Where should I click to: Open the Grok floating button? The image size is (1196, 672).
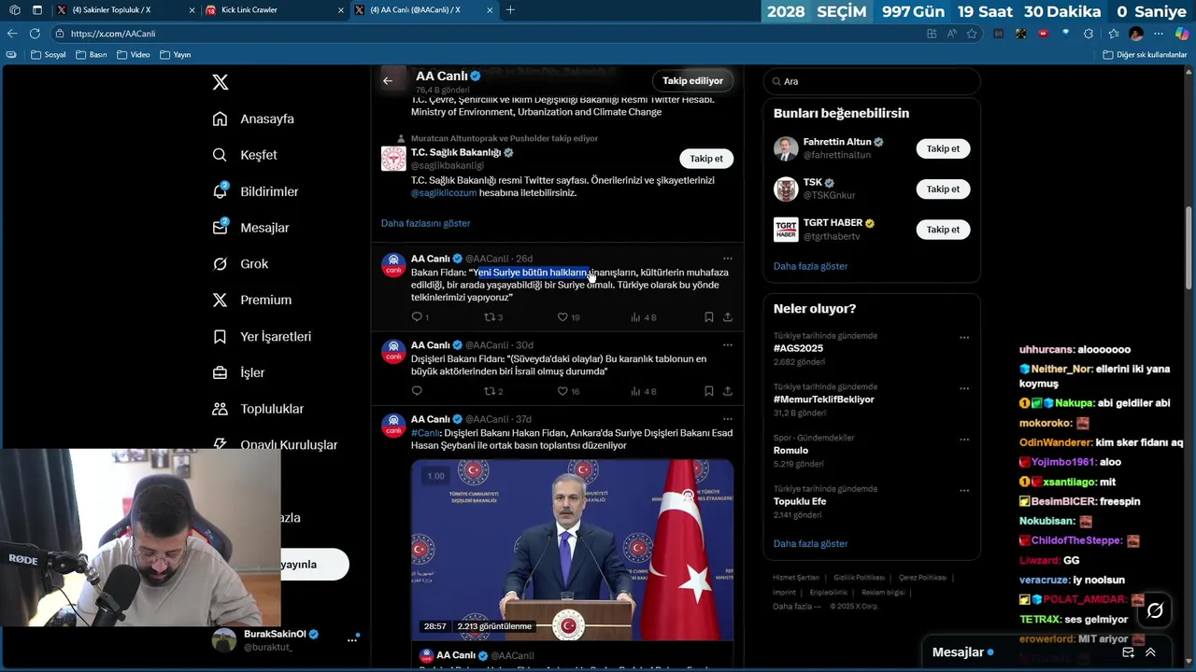(x=1155, y=610)
